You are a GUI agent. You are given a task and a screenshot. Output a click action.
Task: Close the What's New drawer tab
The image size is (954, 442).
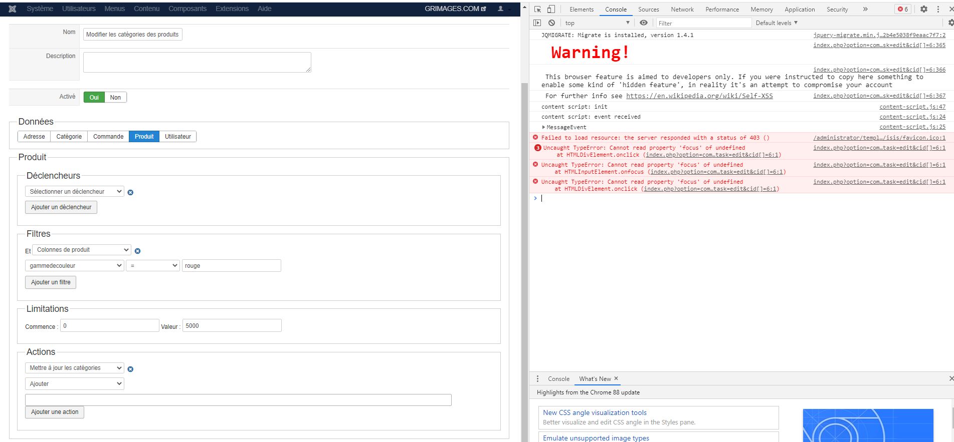point(616,378)
